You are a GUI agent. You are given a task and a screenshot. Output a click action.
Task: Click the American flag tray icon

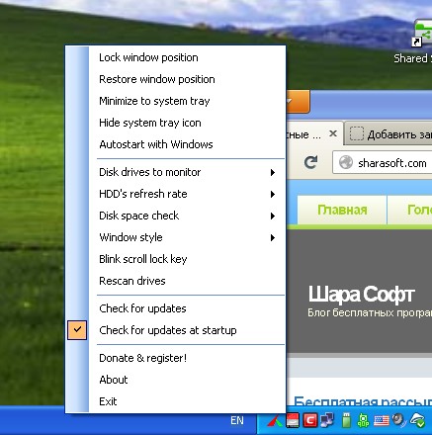coord(382,421)
